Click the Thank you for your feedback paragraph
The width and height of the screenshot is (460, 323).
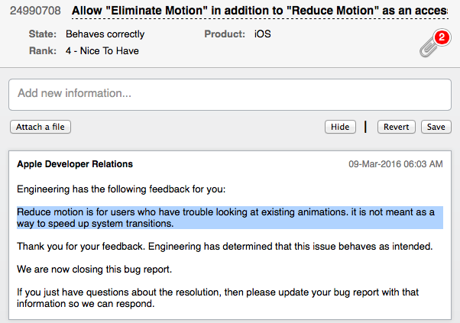click(x=225, y=247)
